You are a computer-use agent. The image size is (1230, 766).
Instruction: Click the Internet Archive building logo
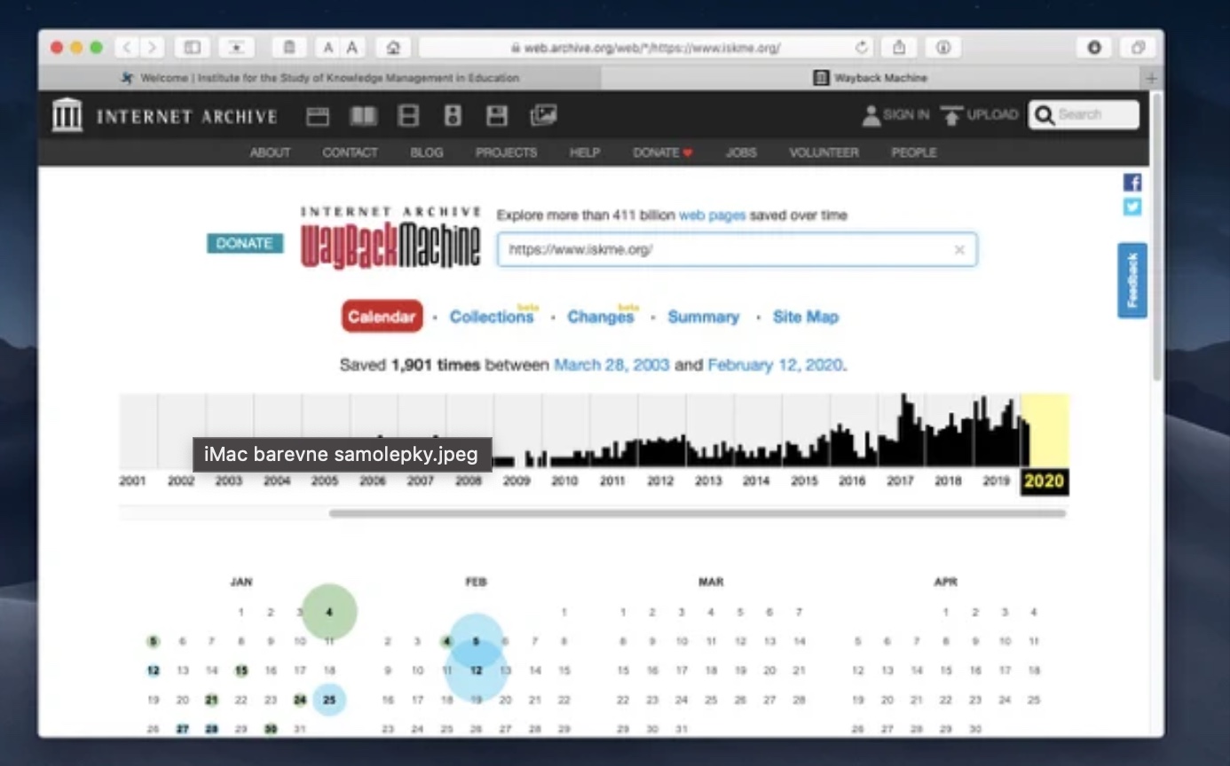[67, 115]
